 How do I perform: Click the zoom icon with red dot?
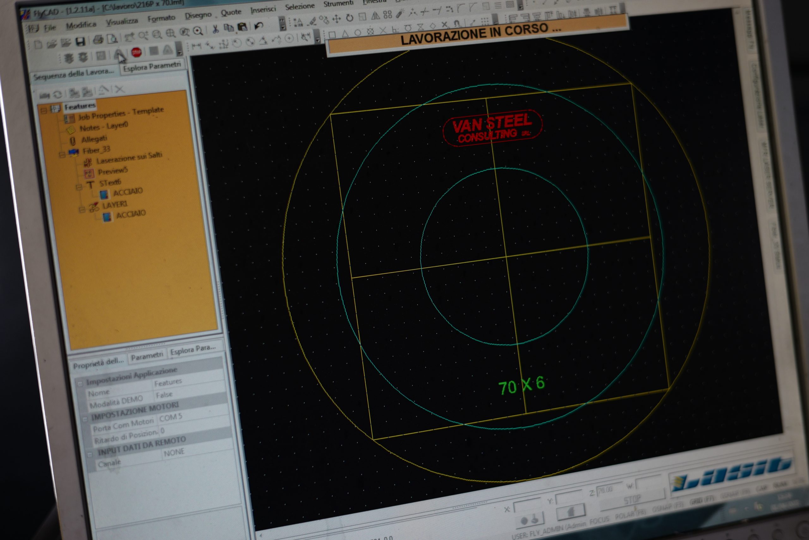tap(198, 31)
